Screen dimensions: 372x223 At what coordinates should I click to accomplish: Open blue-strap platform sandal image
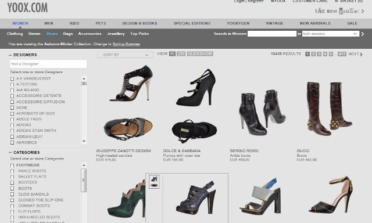pos(260,196)
